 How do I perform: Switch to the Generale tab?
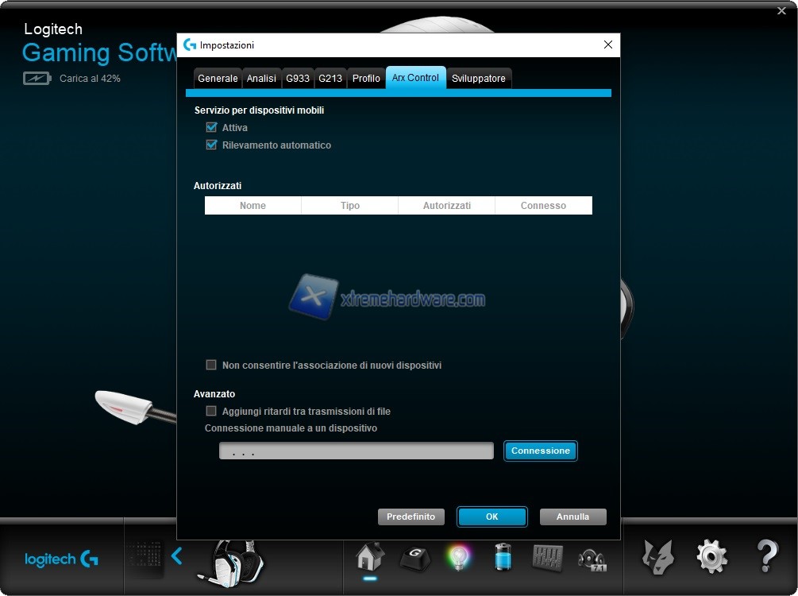tap(218, 79)
